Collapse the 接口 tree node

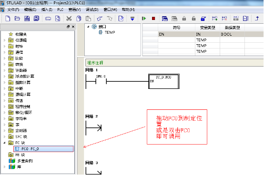pyautogui.click(x=88, y=27)
